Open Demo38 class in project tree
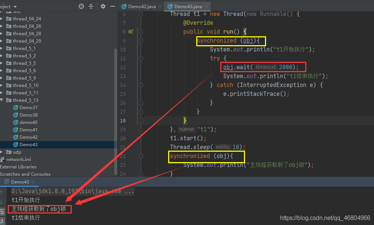This screenshot has height=225, width=374. (x=28, y=115)
